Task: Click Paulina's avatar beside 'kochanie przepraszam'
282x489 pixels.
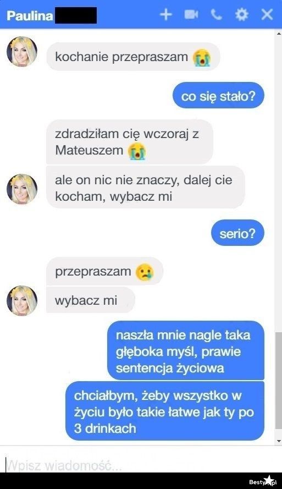Action: (22, 52)
